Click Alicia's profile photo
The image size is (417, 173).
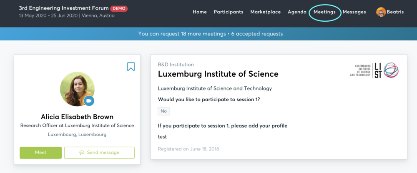click(77, 89)
